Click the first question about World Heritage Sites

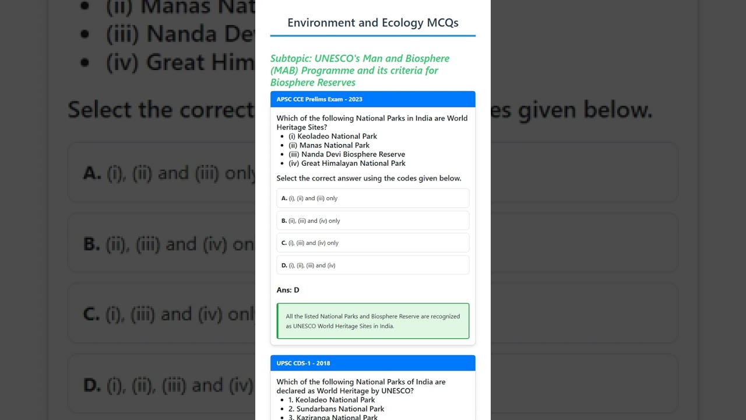(372, 123)
